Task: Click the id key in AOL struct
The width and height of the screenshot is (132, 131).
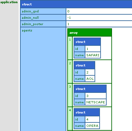Action: coord(80,72)
